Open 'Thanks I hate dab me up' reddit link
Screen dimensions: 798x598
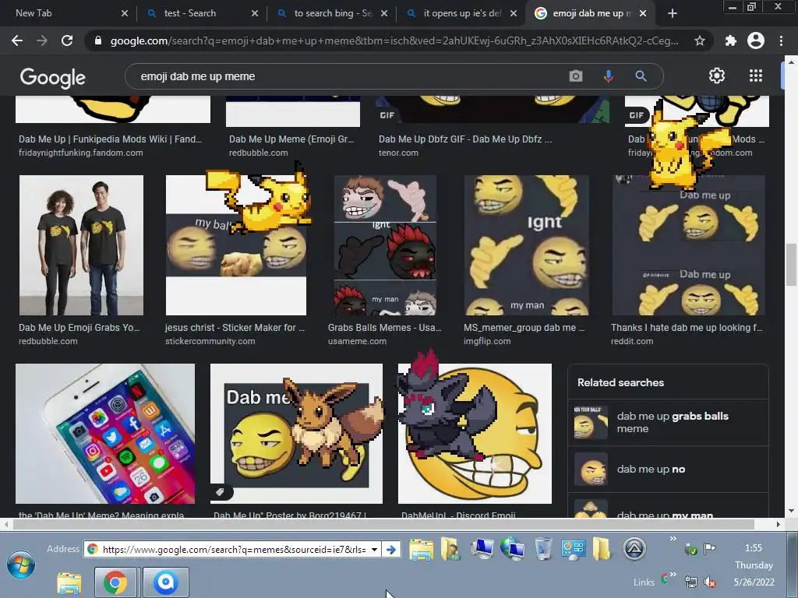[687, 328]
